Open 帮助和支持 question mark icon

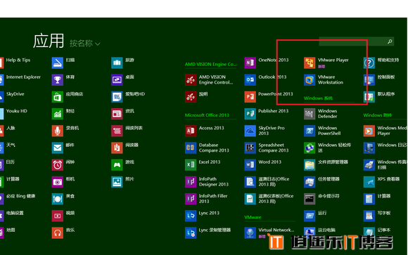(x=369, y=63)
